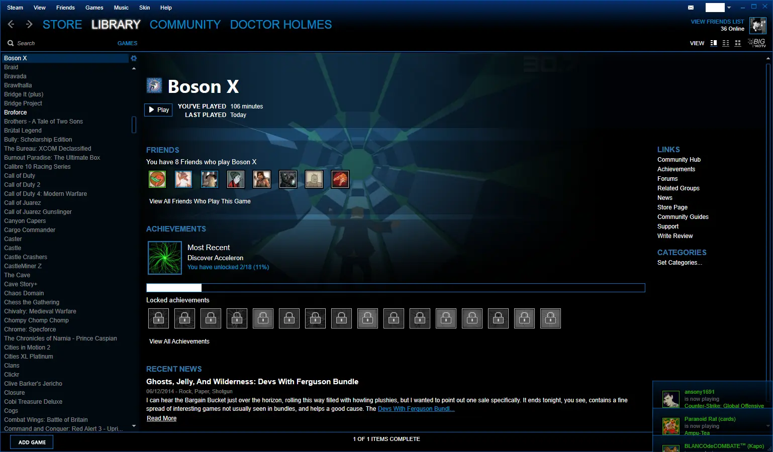Switch to grid view mode
Image resolution: width=773 pixels, height=452 pixels.
(x=738, y=43)
